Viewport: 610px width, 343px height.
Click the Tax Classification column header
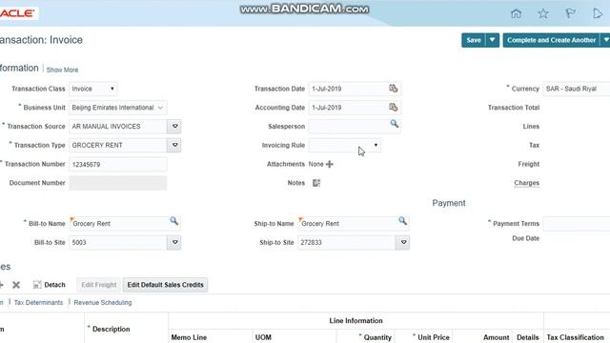pyautogui.click(x=575, y=337)
